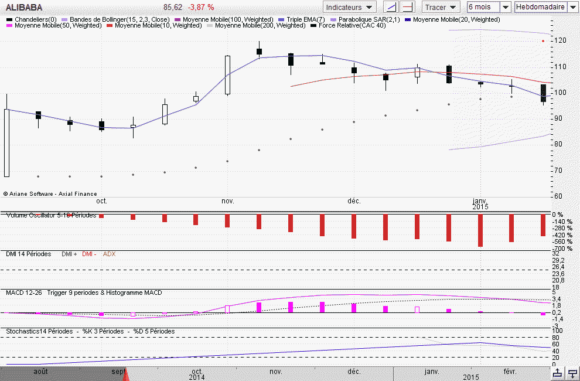
Task: Click the 70 price axis label
Action: (559, 171)
